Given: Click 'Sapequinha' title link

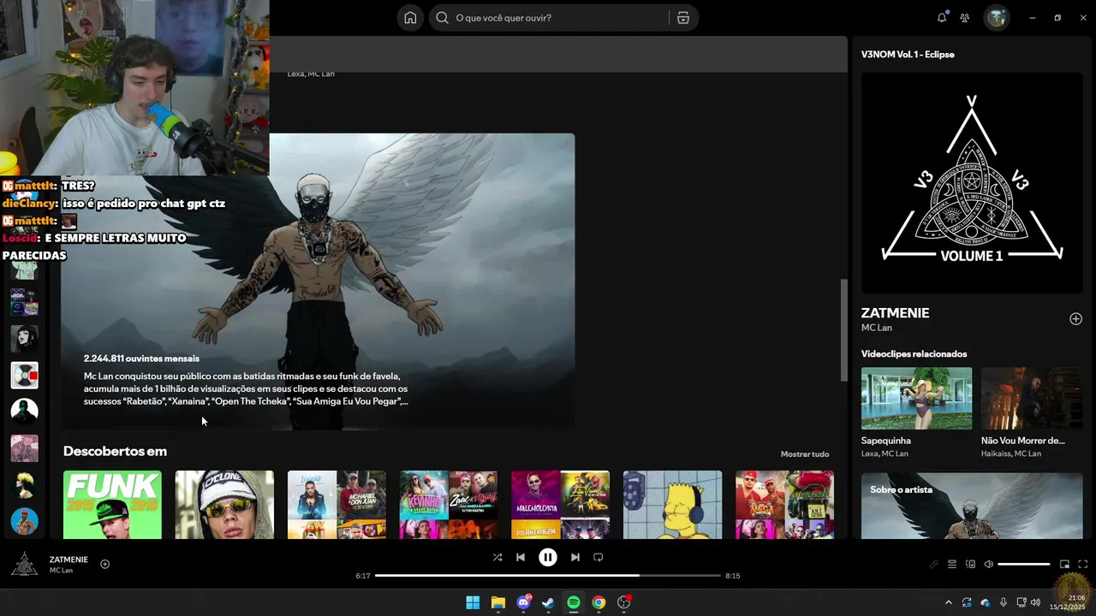Looking at the screenshot, I should pos(886,441).
